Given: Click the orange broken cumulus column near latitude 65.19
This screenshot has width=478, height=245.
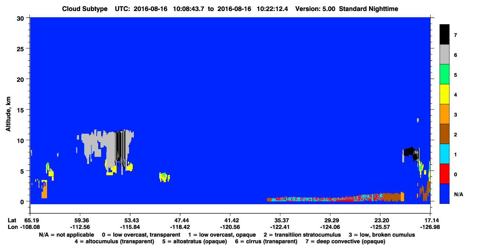Looking at the screenshot, I should (44, 189).
